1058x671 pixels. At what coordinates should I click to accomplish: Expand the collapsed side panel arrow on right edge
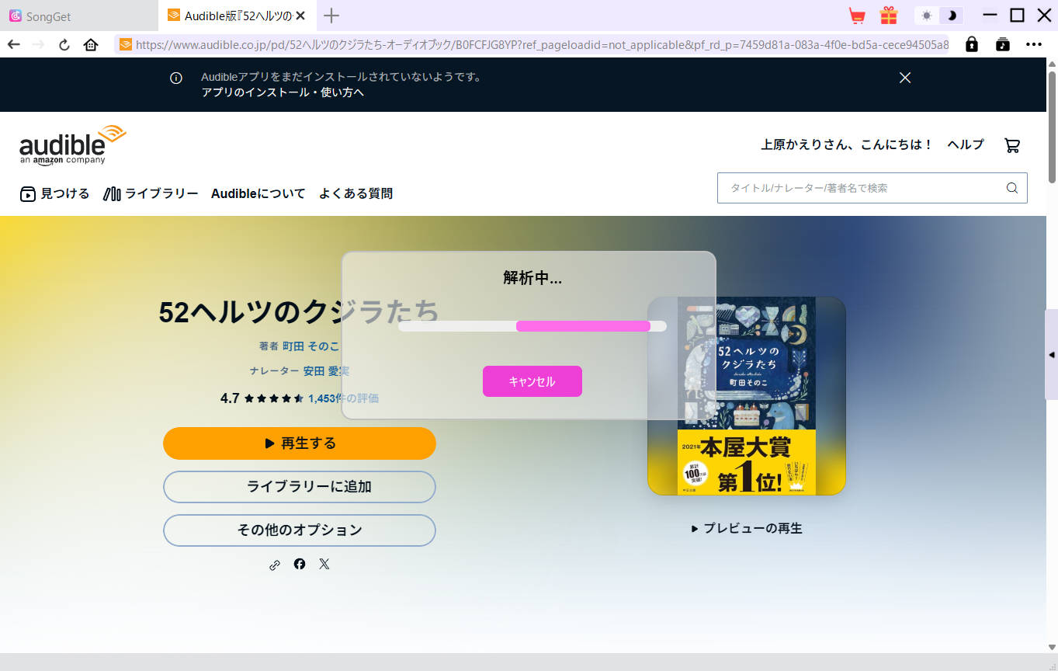coord(1052,356)
